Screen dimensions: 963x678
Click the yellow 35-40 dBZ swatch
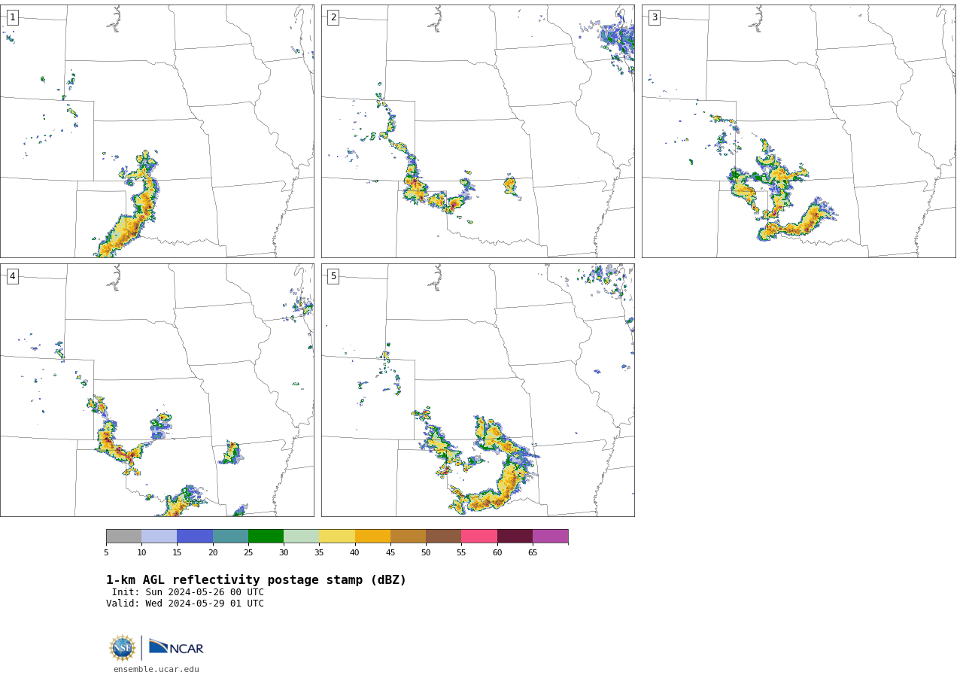pos(337,537)
